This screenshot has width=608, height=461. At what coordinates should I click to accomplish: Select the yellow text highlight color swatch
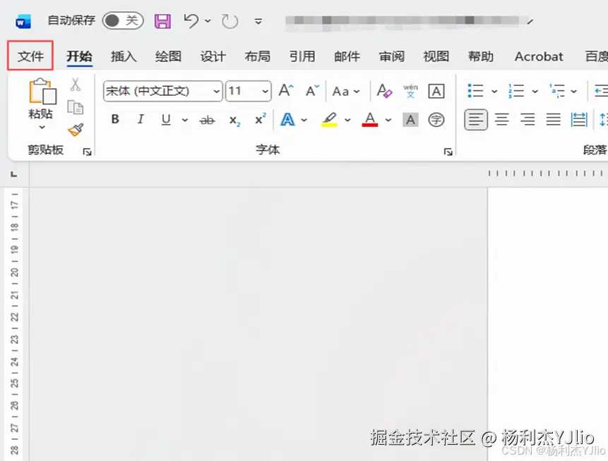tap(328, 124)
